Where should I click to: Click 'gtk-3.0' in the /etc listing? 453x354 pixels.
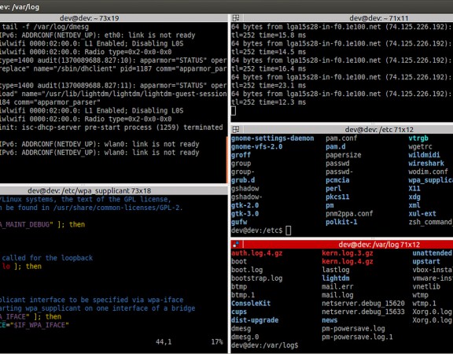pos(245,213)
